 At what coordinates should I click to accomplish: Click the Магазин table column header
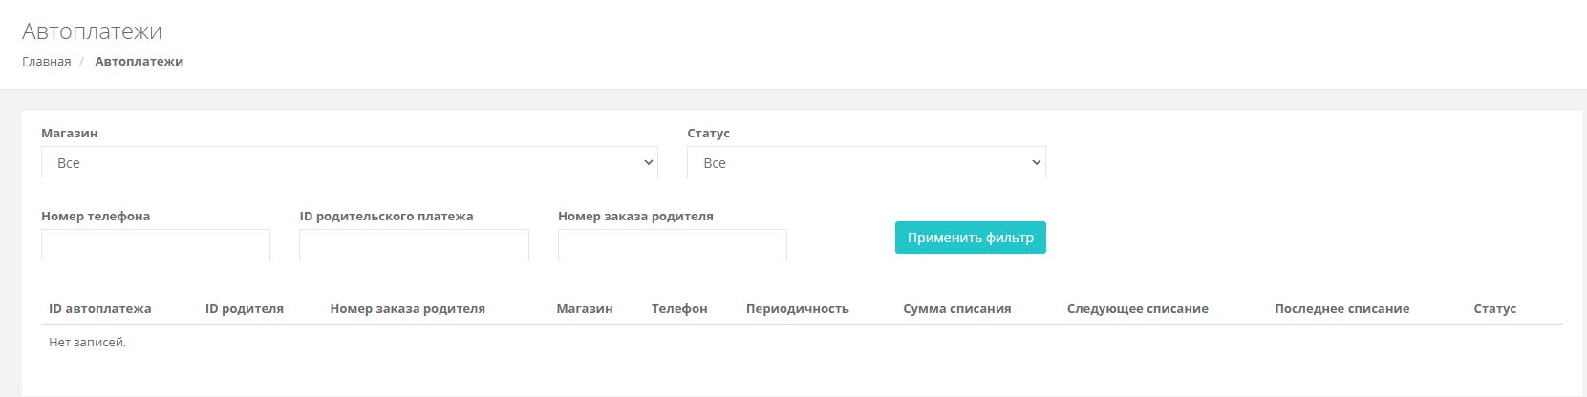click(585, 309)
